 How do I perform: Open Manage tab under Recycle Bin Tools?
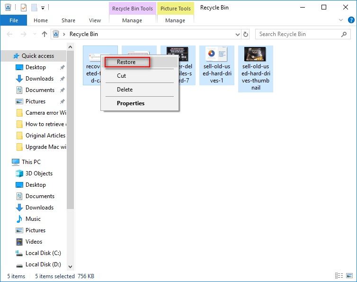[x=132, y=20]
